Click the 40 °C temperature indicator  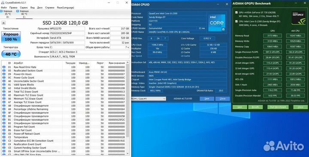coord(11,54)
